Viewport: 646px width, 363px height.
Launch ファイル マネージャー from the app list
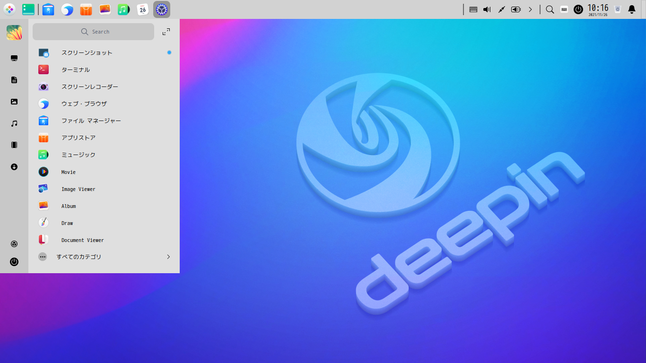pyautogui.click(x=104, y=121)
